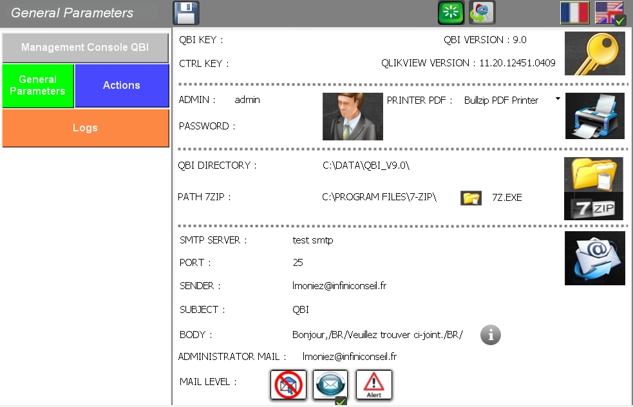
Task: Edit the admin username field
Action: (x=247, y=100)
